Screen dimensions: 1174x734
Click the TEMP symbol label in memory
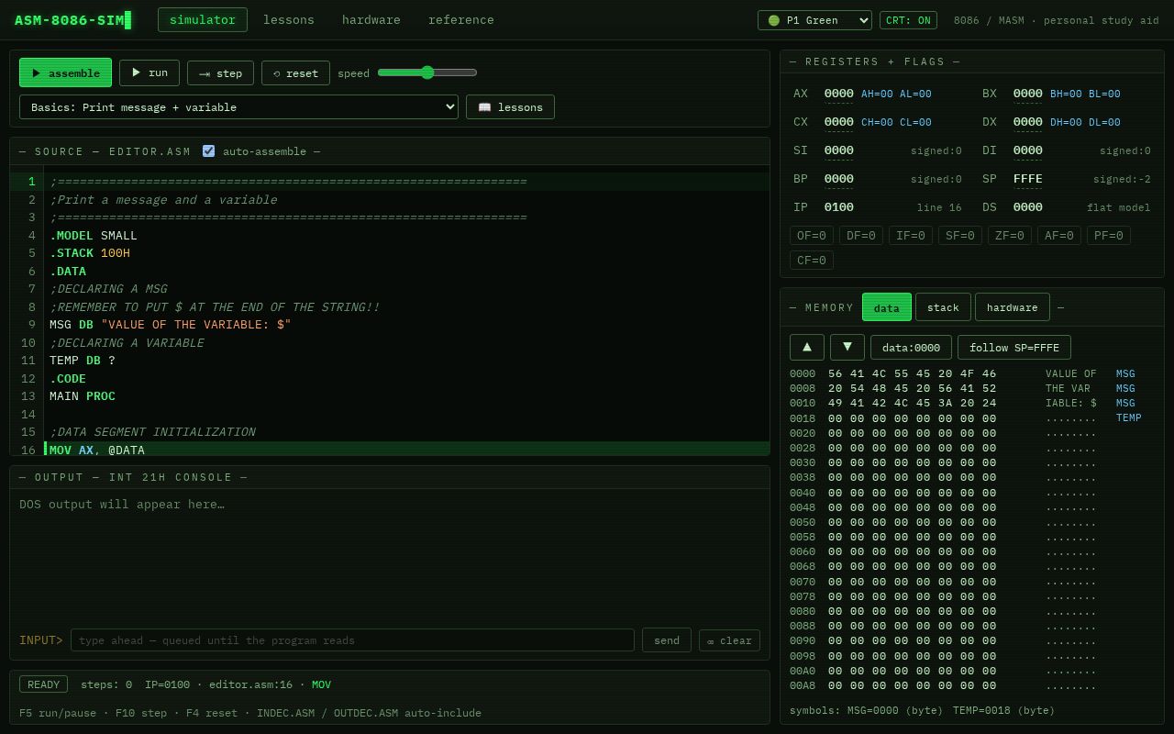tap(1129, 418)
